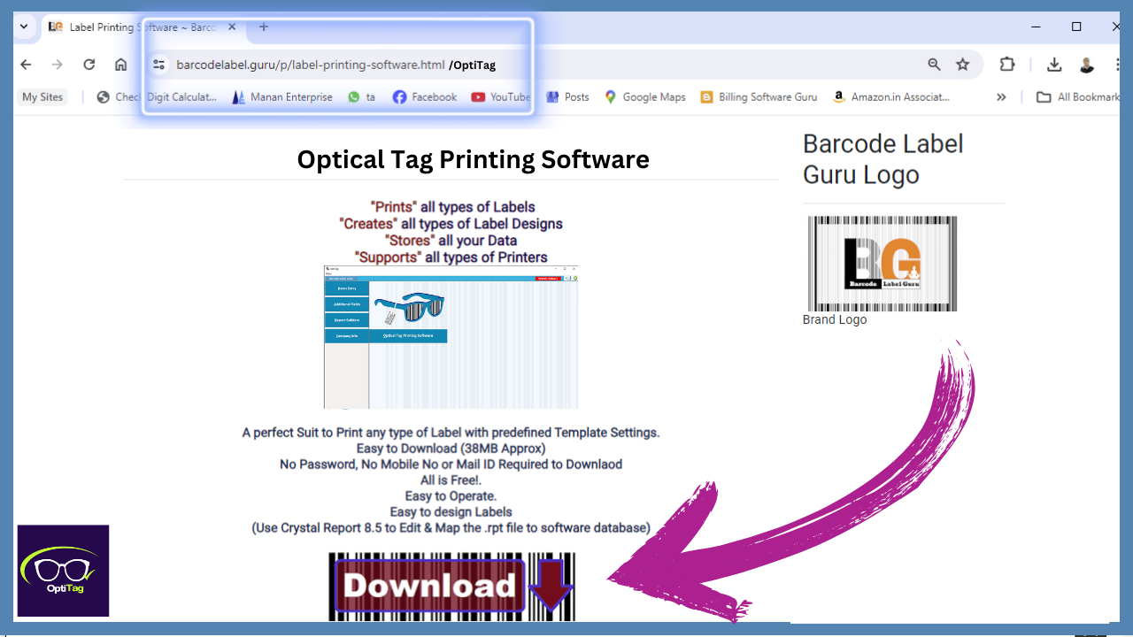Viewport: 1133px width, 637px height.
Task: Open the YouTube bookmark
Action: pyautogui.click(x=500, y=97)
